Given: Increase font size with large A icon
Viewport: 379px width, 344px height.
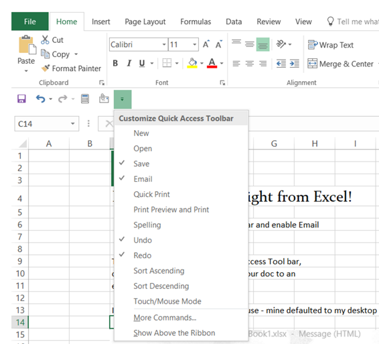Looking at the screenshot, I should pyautogui.click(x=206, y=44).
